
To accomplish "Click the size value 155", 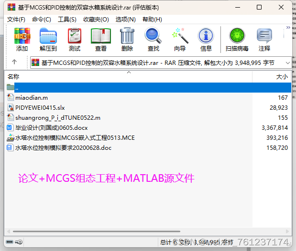I will [283, 118].
